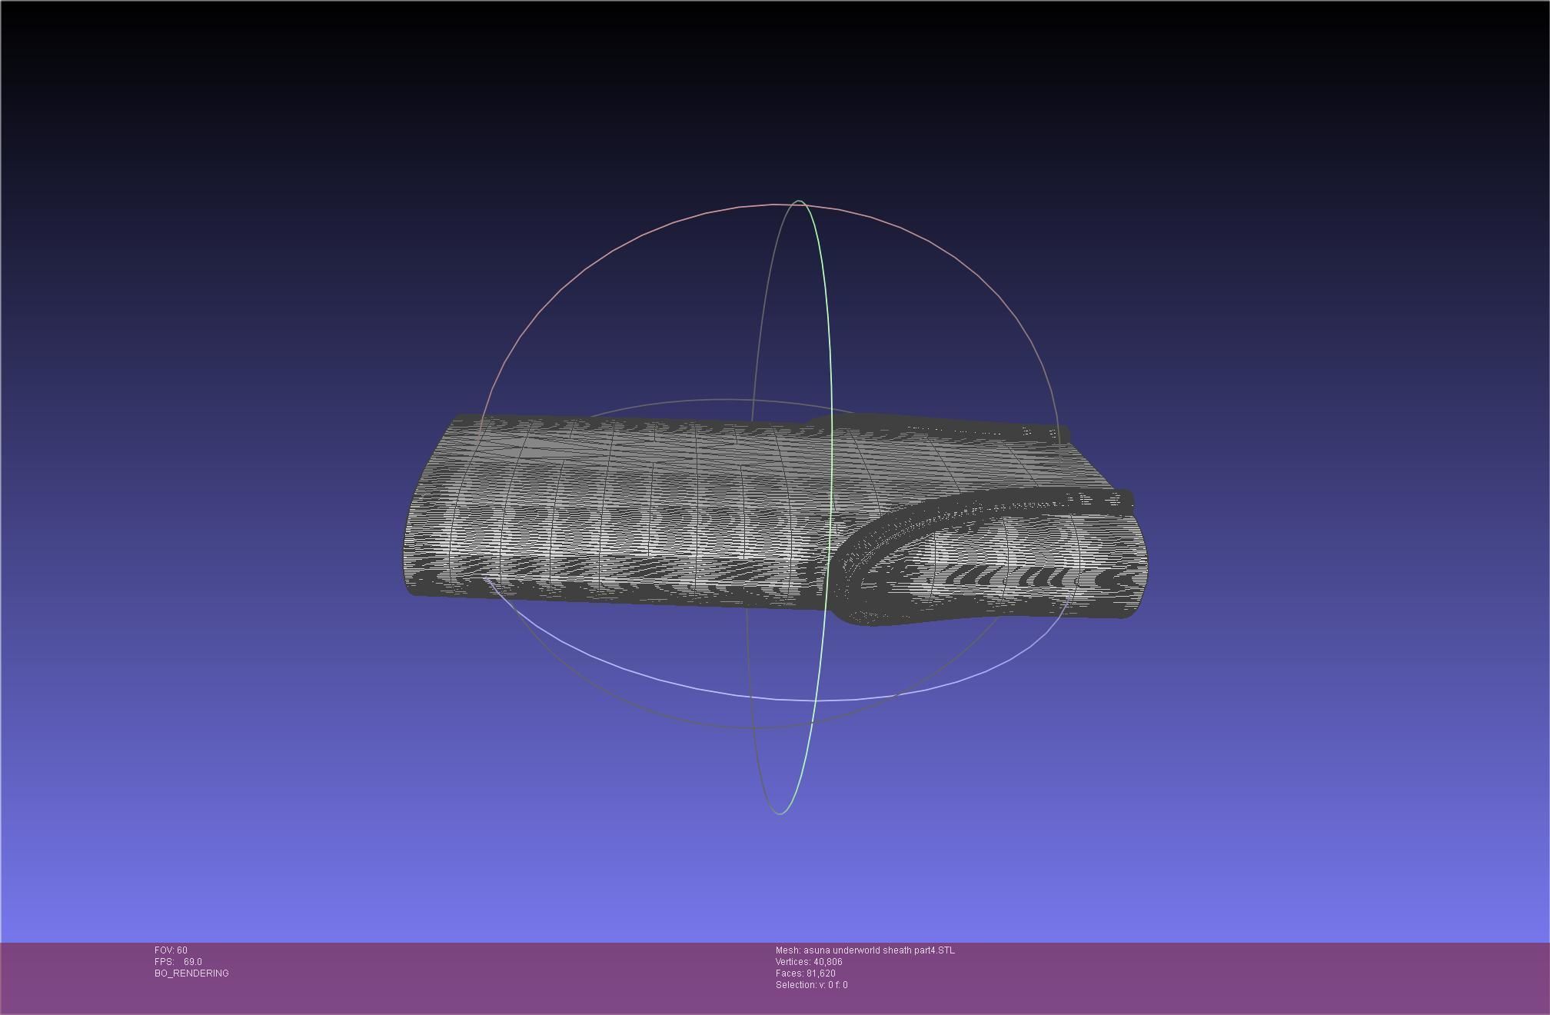Click the Vertices: 40,806 count
1550x1015 pixels.
click(809, 962)
